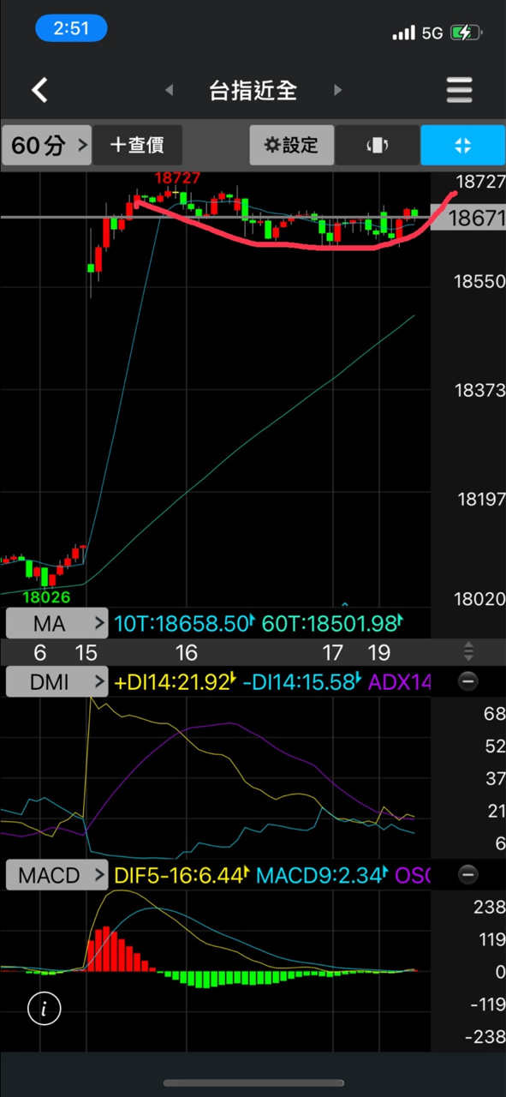Expand the MA indicator selector
This screenshot has width=506, height=1097.
(57, 624)
